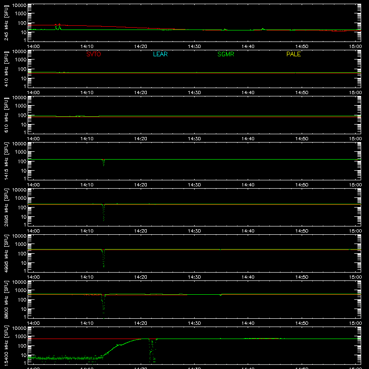Viewport: 369px width, 369px height.
Task: Select the 245 MHz [SFU] axis label
Action: click(x=6, y=23)
